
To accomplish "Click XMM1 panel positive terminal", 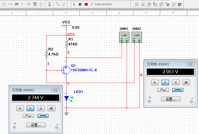I will 149,101.
